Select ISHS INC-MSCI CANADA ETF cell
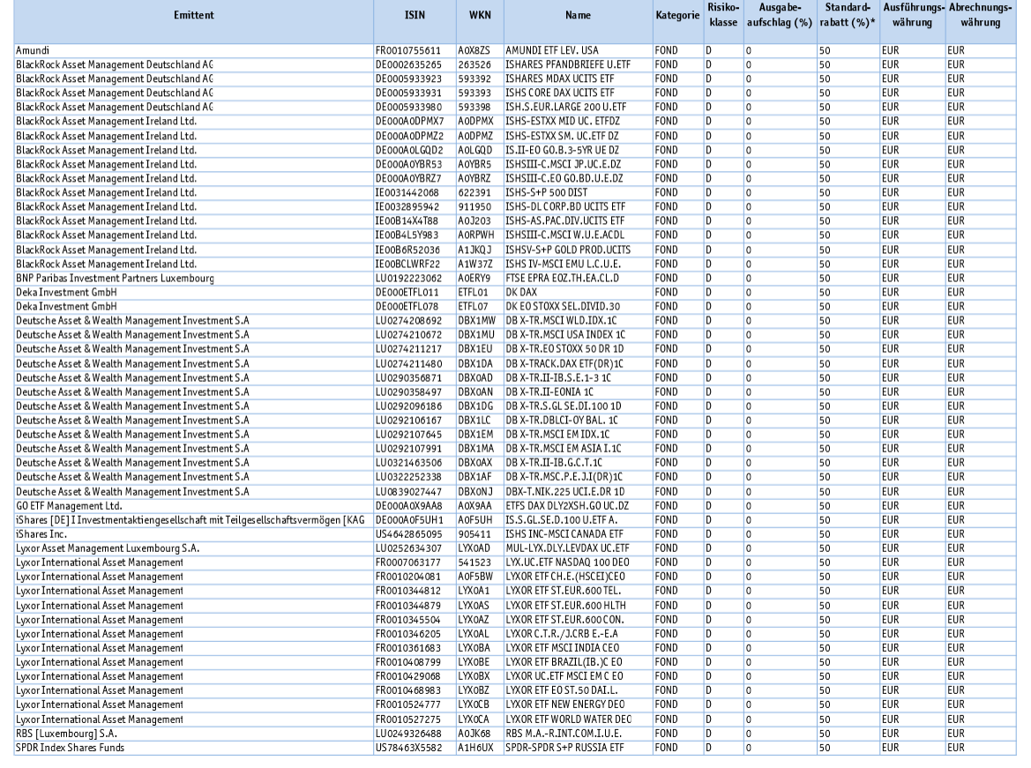The width and height of the screenshot is (1031, 768). click(578, 534)
